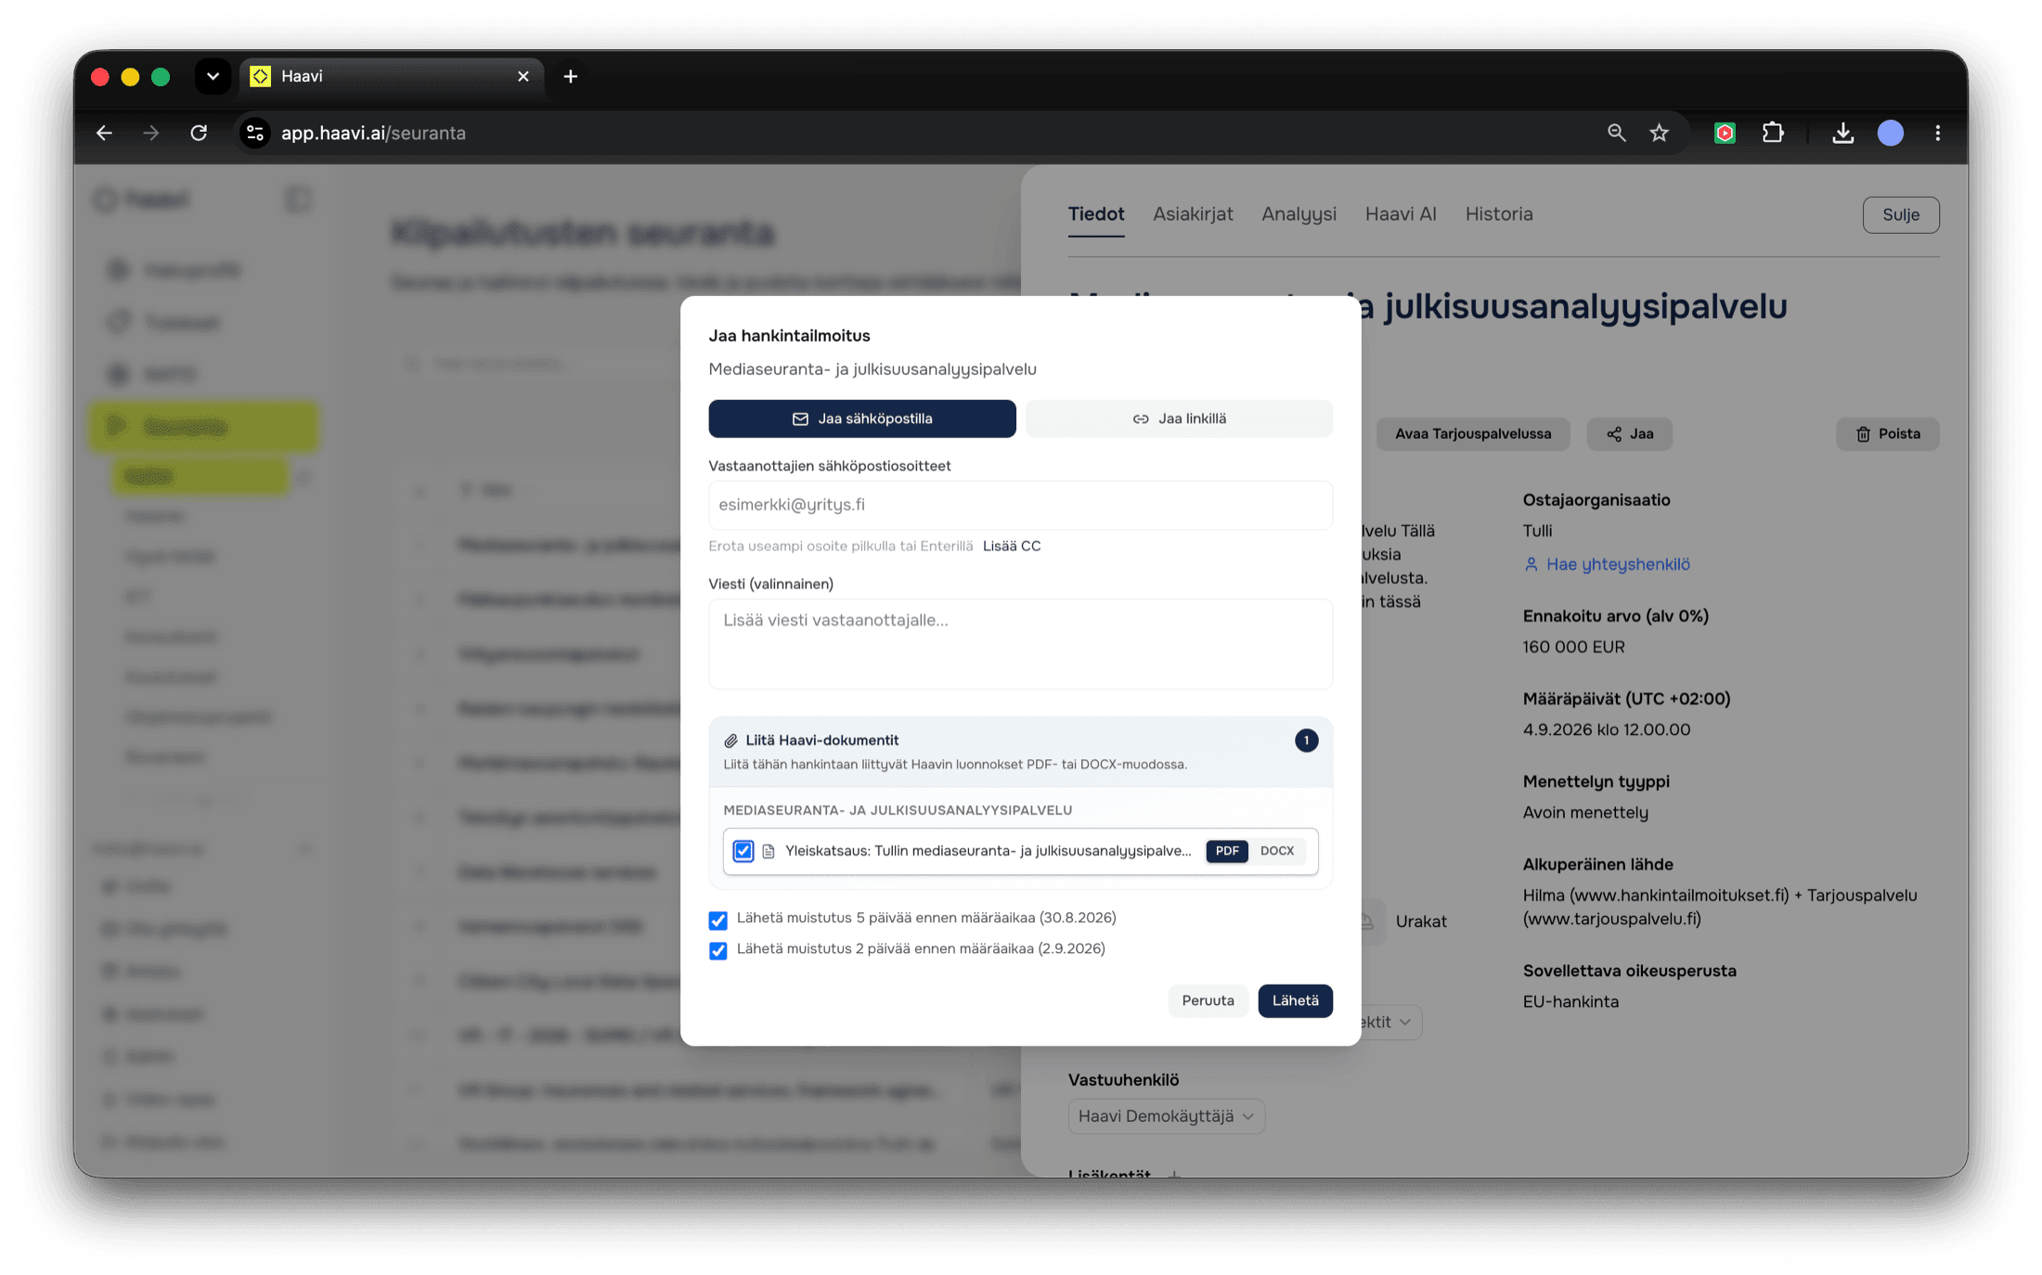Click the document icon beside Yleiskatsaus
The height and width of the screenshot is (1275, 2042).
click(x=769, y=851)
